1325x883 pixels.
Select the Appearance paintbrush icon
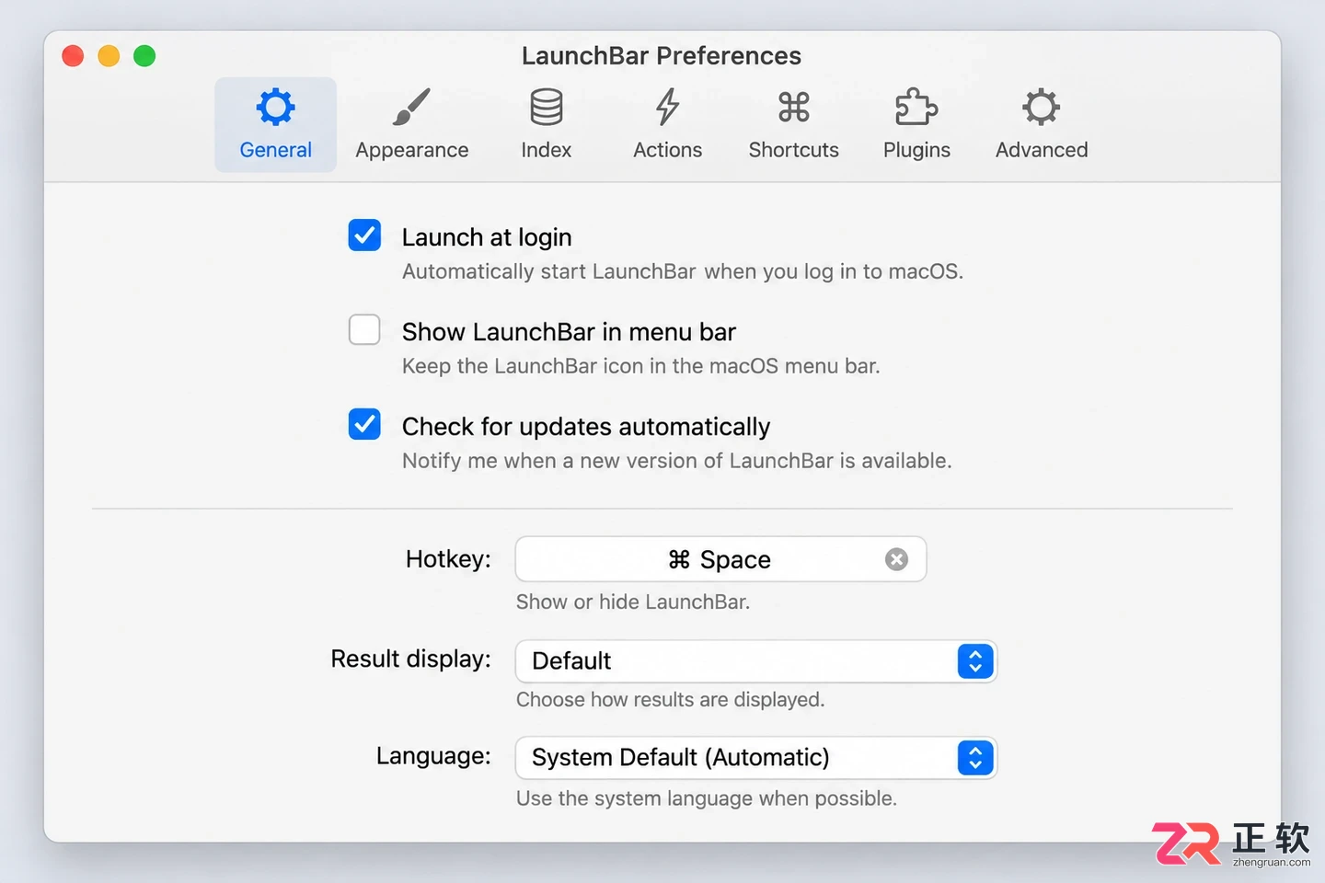411,108
